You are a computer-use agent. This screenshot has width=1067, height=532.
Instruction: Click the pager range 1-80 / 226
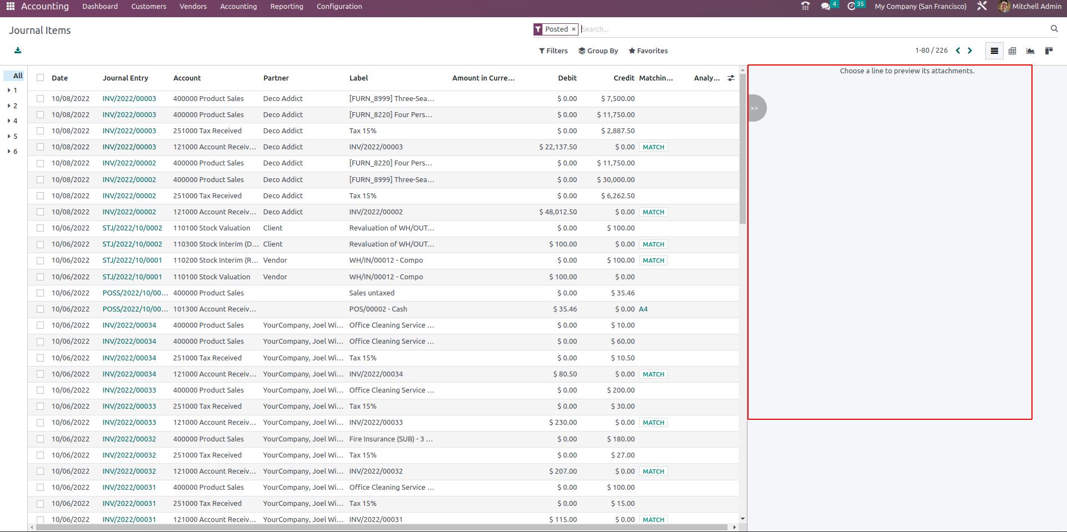point(931,51)
